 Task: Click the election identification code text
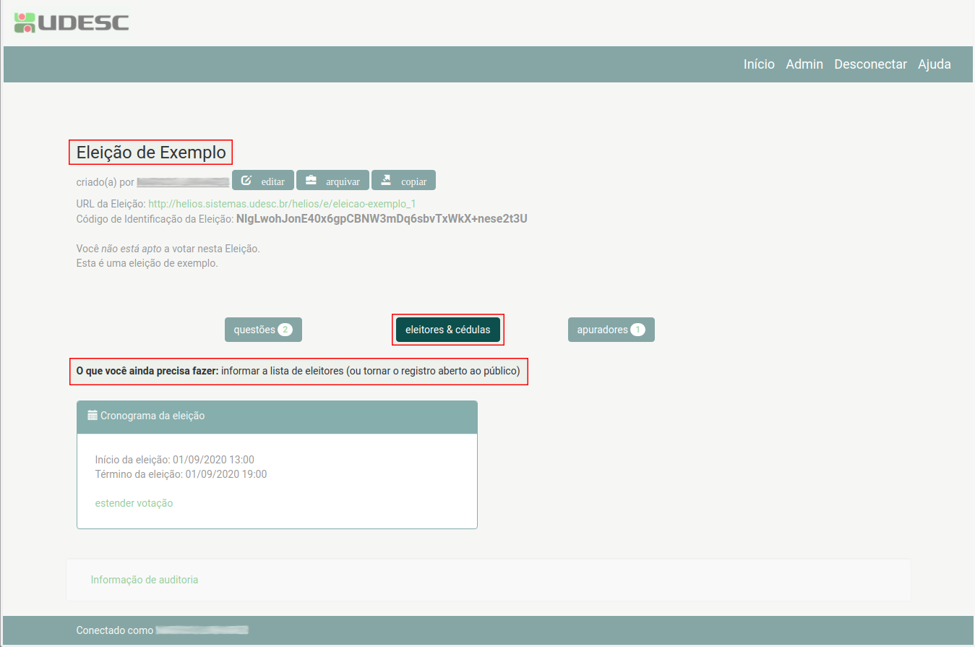(382, 218)
